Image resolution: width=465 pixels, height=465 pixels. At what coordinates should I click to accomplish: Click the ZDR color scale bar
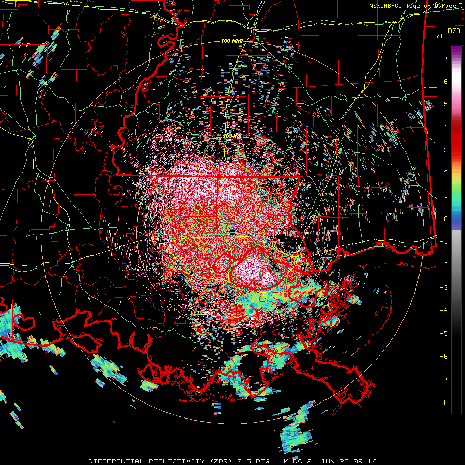tap(456, 229)
